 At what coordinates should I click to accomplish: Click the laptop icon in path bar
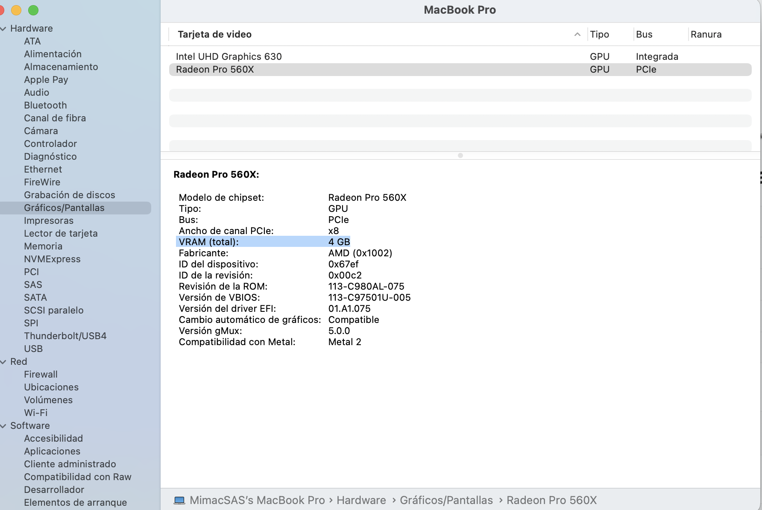pyautogui.click(x=179, y=500)
